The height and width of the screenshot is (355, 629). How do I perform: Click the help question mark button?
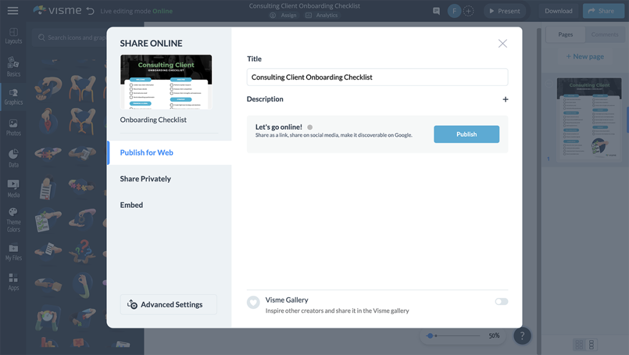tap(522, 335)
